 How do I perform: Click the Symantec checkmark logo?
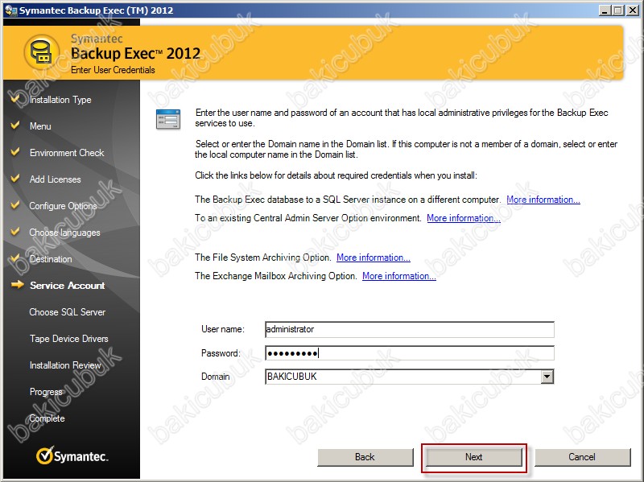[45, 455]
